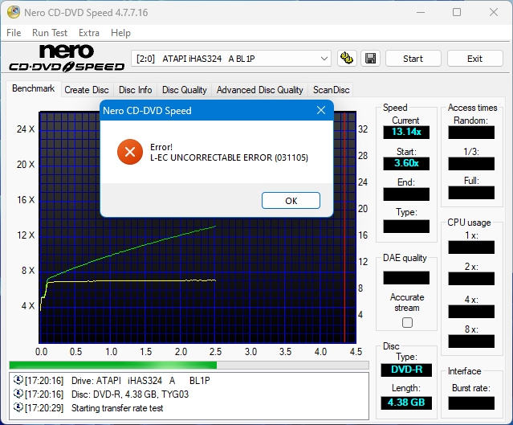Click the CPU usage 4 x field
The width and height of the screenshot is (513, 425).
(x=471, y=312)
